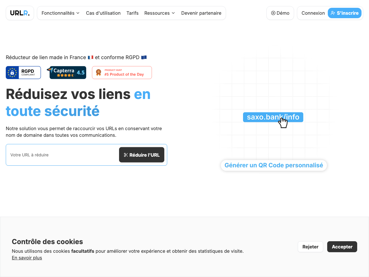This screenshot has height=277, width=369.
Task: Accept the cookies
Action: click(x=342, y=247)
